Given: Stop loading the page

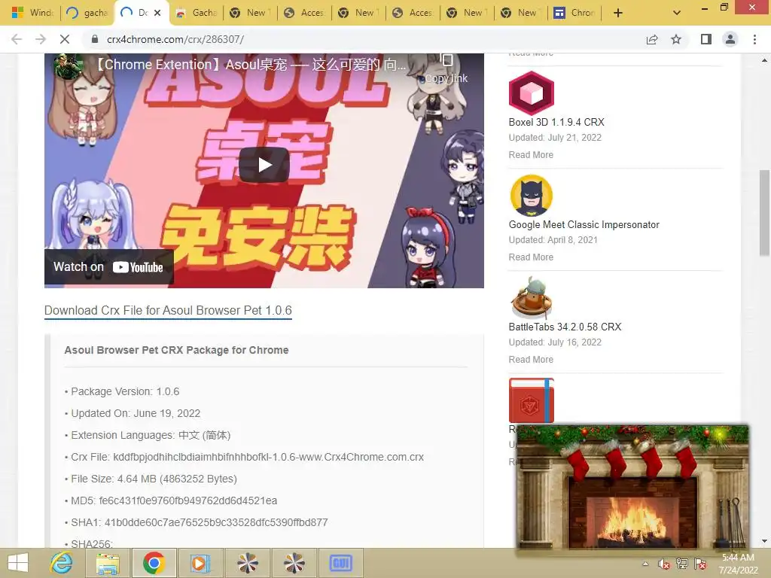Looking at the screenshot, I should coord(65,39).
